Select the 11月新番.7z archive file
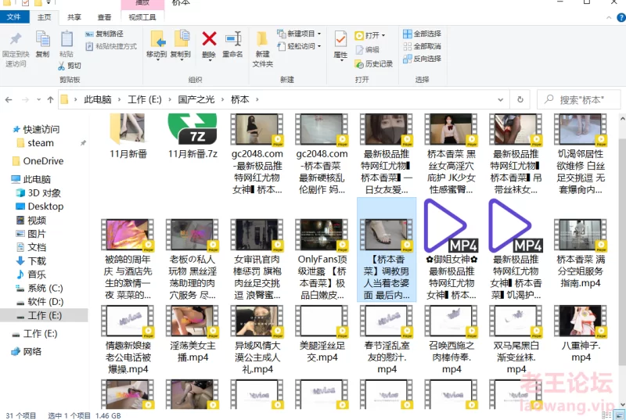Image resolution: width=626 pixels, height=420 pixels. [x=192, y=136]
